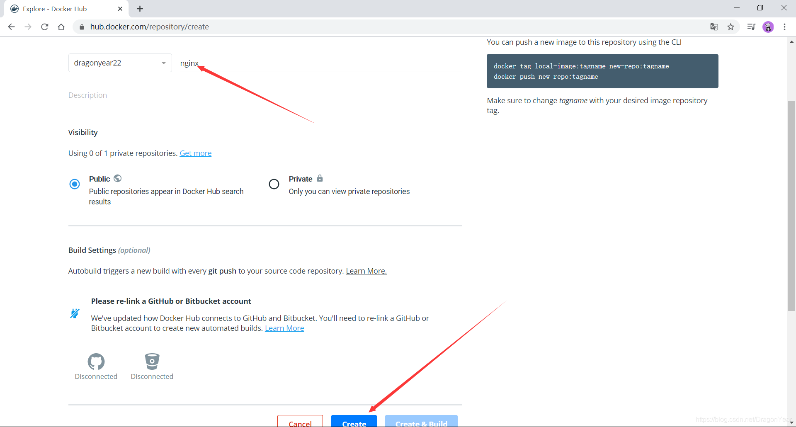Click the vertical scrollbar thumb
Screen dimensions: 796x427
(x=791, y=206)
